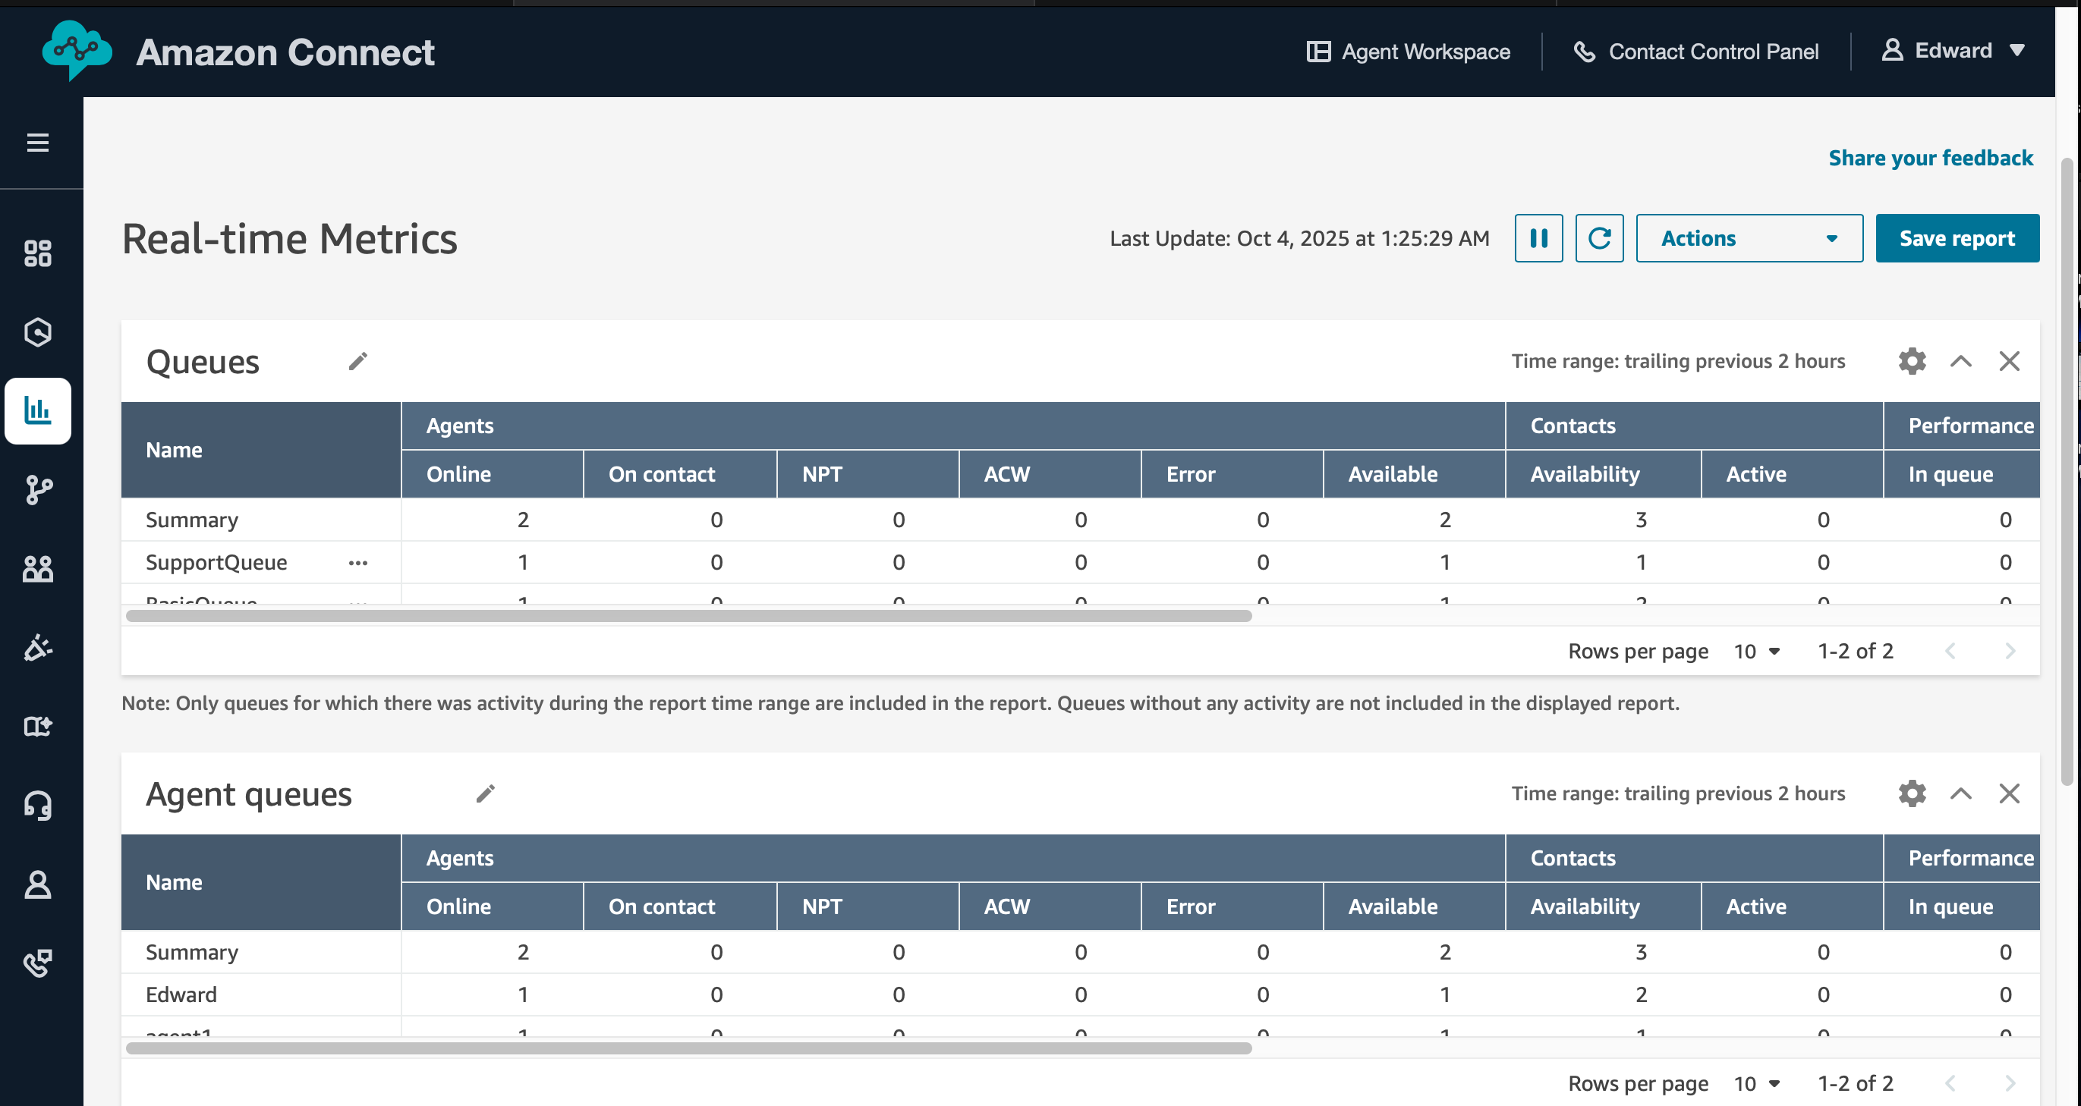Open the hamburger navigation menu
Screen dimensions: 2081x1106
click(x=37, y=143)
